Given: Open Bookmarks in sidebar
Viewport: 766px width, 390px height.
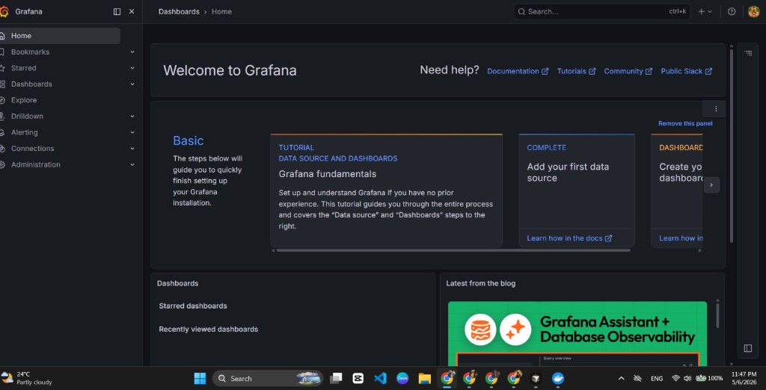Looking at the screenshot, I should pos(30,52).
